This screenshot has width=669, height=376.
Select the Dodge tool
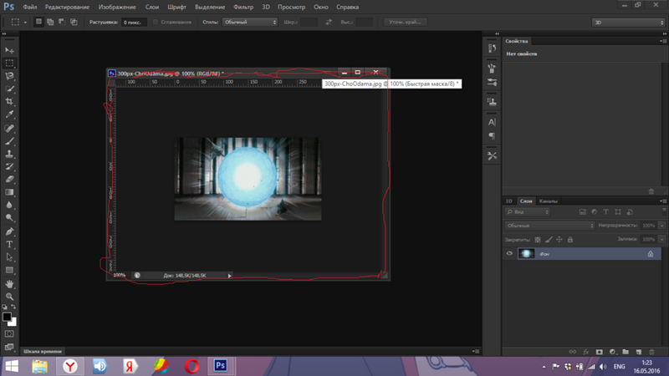tap(9, 218)
